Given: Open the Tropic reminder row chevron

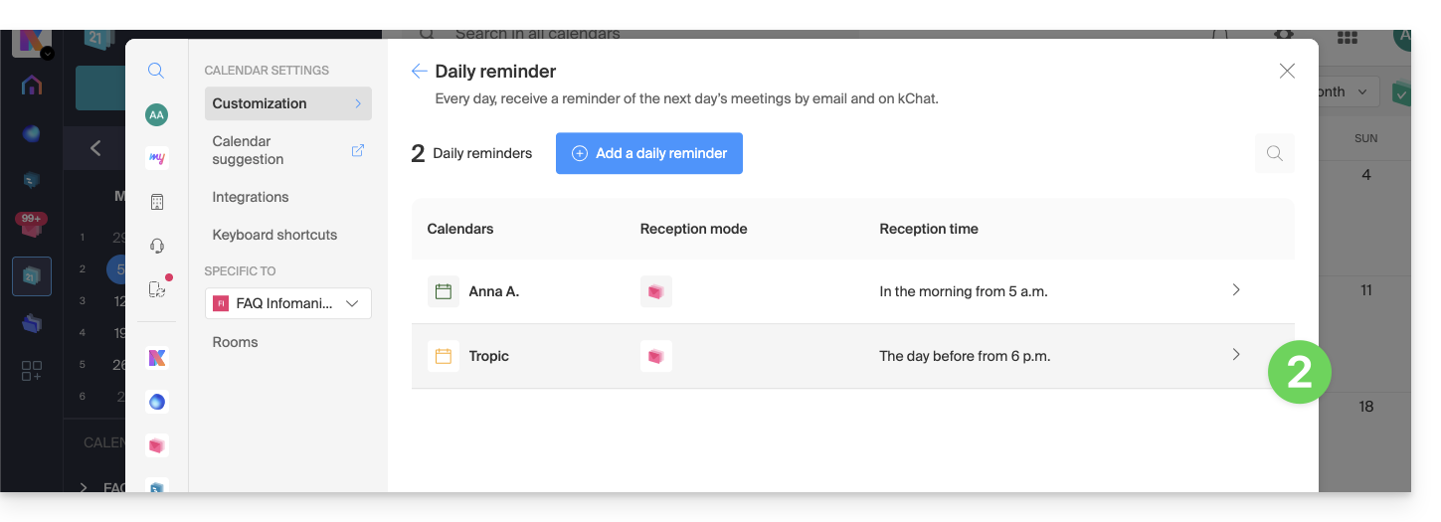Looking at the screenshot, I should (1236, 355).
